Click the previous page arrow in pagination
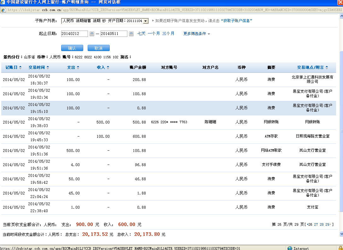343x250 pixels. pos(307,224)
